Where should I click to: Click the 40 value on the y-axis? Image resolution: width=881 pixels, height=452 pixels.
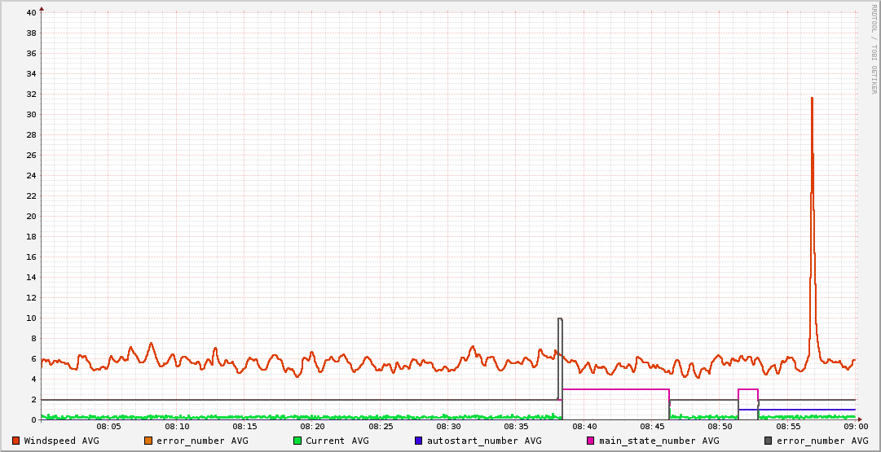pyautogui.click(x=31, y=12)
